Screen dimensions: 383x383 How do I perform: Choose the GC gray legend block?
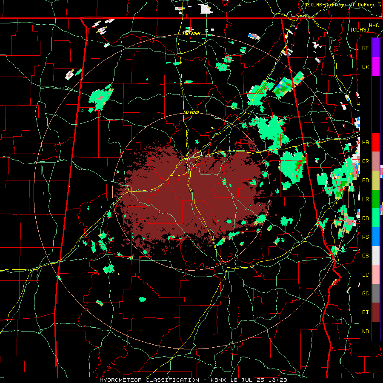(376, 293)
